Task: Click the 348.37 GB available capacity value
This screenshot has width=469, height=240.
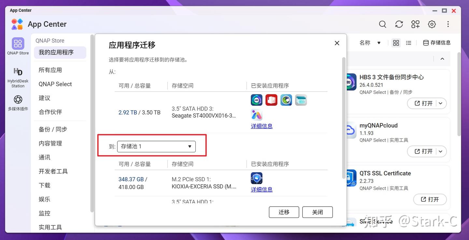Action: click(131, 179)
